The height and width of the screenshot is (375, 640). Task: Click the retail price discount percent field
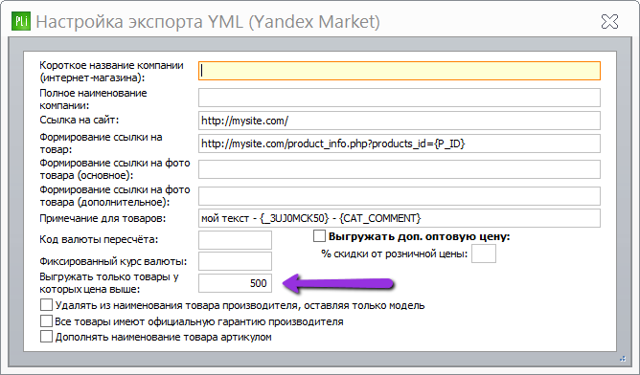[484, 254]
